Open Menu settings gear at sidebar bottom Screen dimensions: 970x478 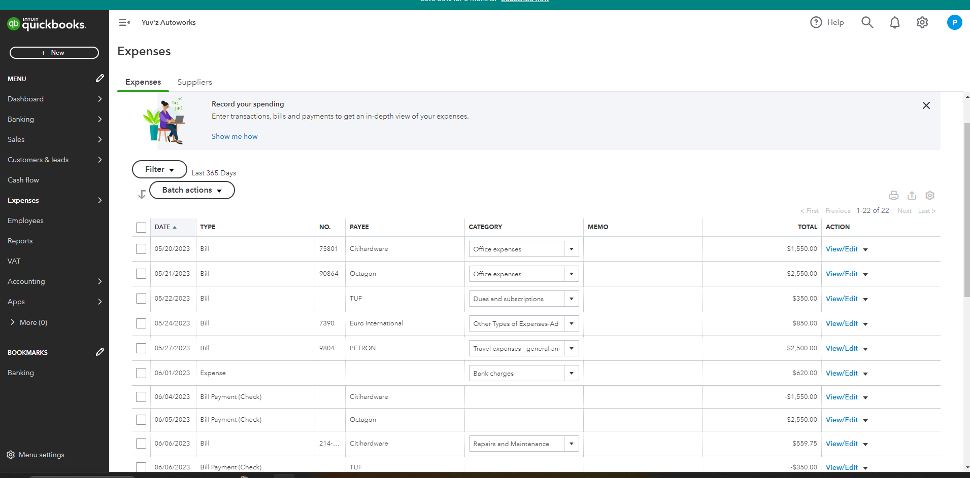[11, 455]
